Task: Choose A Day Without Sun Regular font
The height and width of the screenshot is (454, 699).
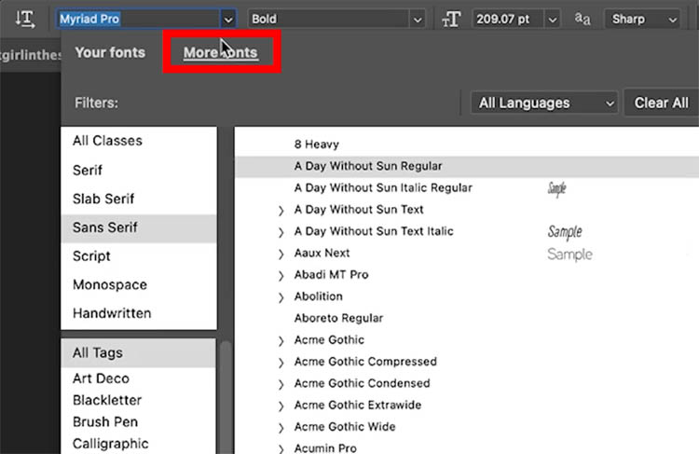Action: point(467,166)
